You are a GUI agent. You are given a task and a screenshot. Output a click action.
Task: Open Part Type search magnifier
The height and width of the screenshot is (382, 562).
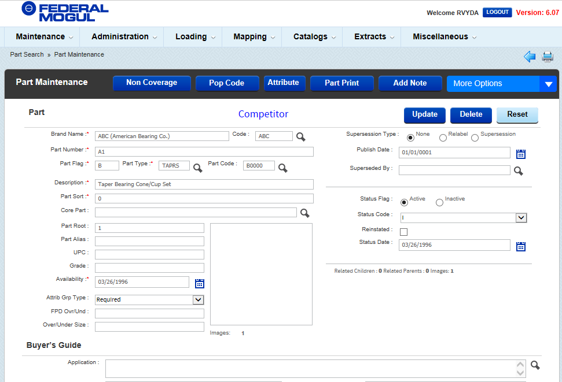(x=198, y=168)
